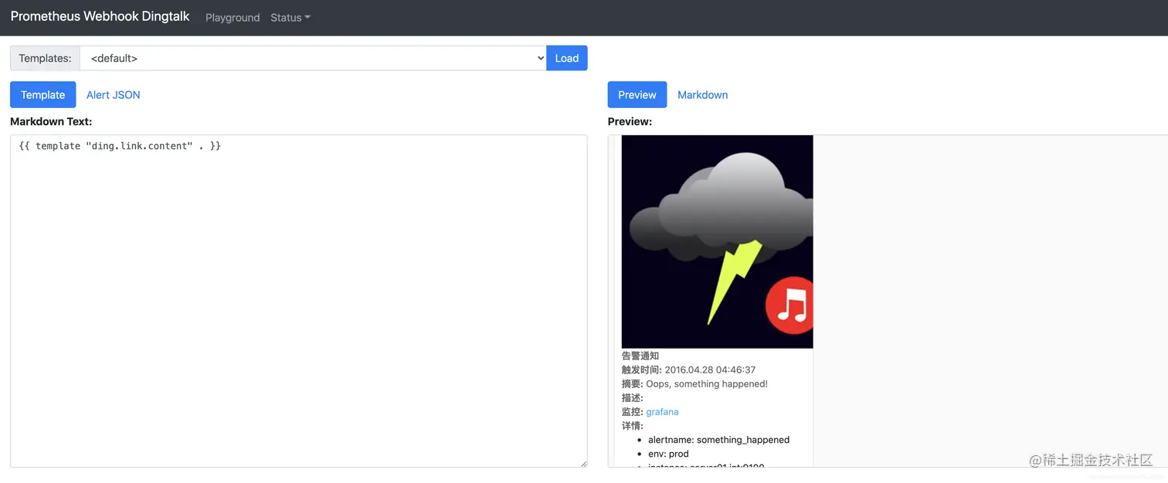Click the 'Templates:' label

(45, 58)
